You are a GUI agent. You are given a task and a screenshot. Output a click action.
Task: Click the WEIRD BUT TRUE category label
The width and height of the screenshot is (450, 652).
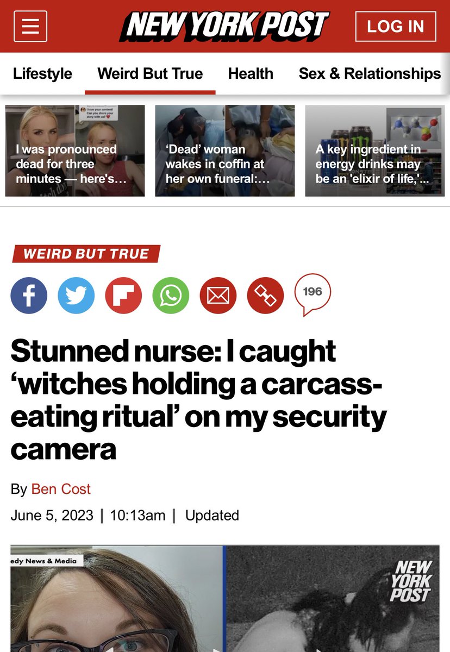tap(87, 254)
